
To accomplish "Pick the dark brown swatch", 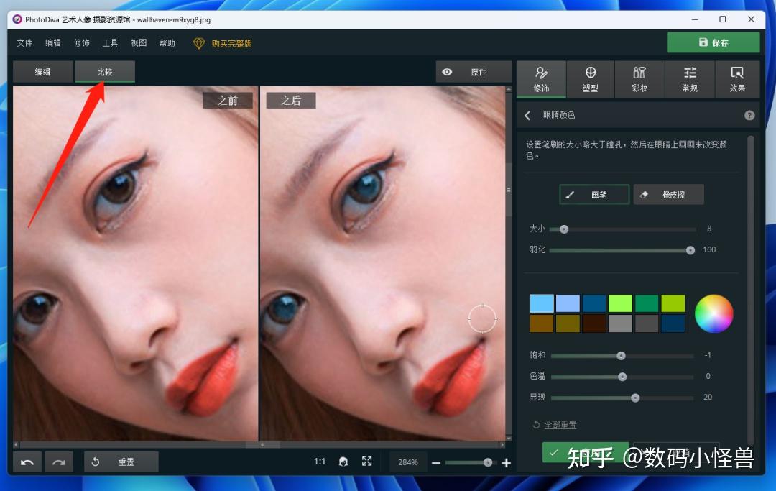I will tap(594, 323).
